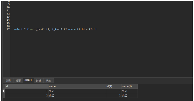
Task: Switch to the 摘要 tab
Action: click(18, 81)
